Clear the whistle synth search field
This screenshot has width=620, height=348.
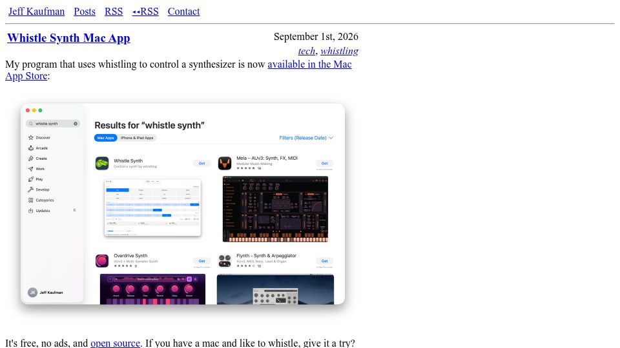pyautogui.click(x=76, y=124)
